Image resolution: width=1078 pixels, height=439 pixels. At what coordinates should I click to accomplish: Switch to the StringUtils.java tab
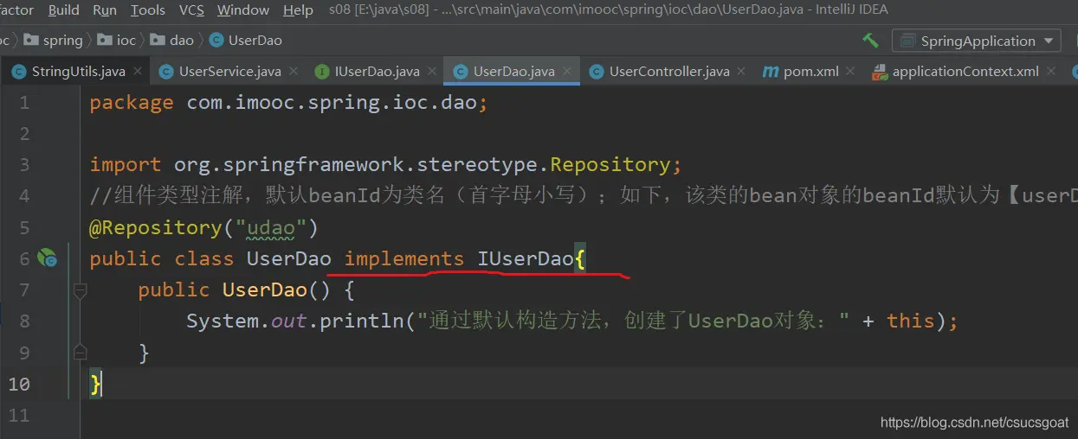click(x=78, y=72)
